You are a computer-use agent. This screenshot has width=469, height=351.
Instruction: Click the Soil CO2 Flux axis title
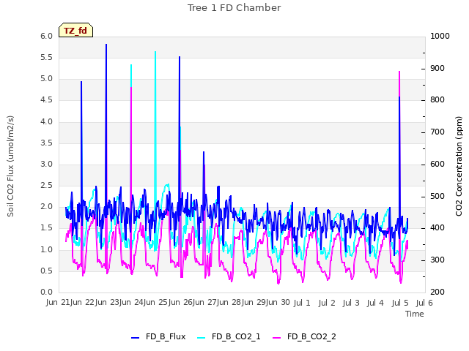[x=10, y=166]
